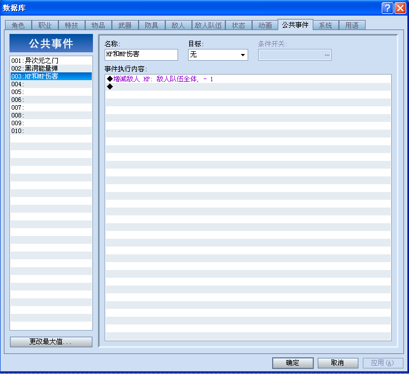Select the 增减敌人 HP event command line
Screen dimensions: 409x374
click(248, 79)
